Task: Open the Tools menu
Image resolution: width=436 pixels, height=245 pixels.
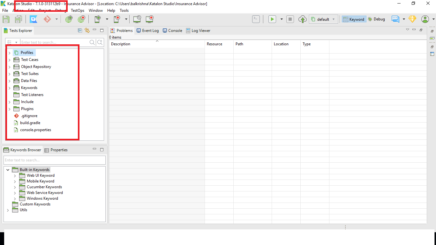Action: pyautogui.click(x=124, y=11)
